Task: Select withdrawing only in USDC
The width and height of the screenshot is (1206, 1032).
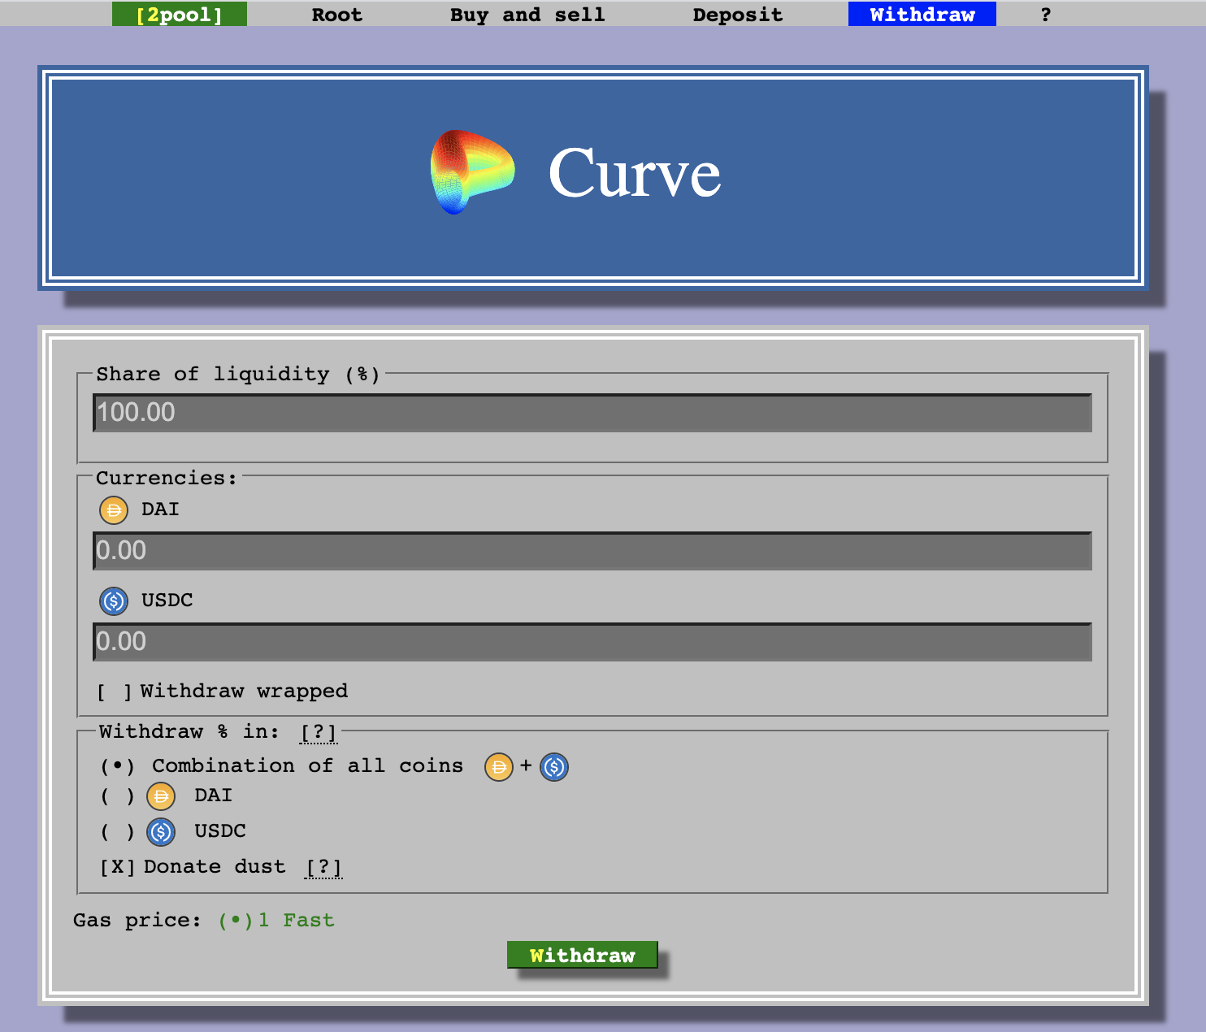Action: [119, 831]
